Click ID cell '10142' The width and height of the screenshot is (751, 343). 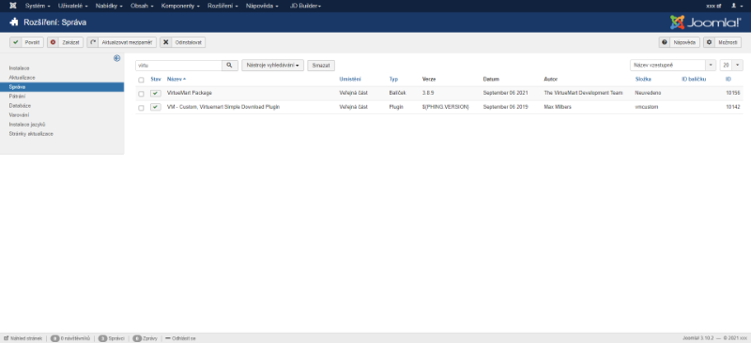(733, 107)
